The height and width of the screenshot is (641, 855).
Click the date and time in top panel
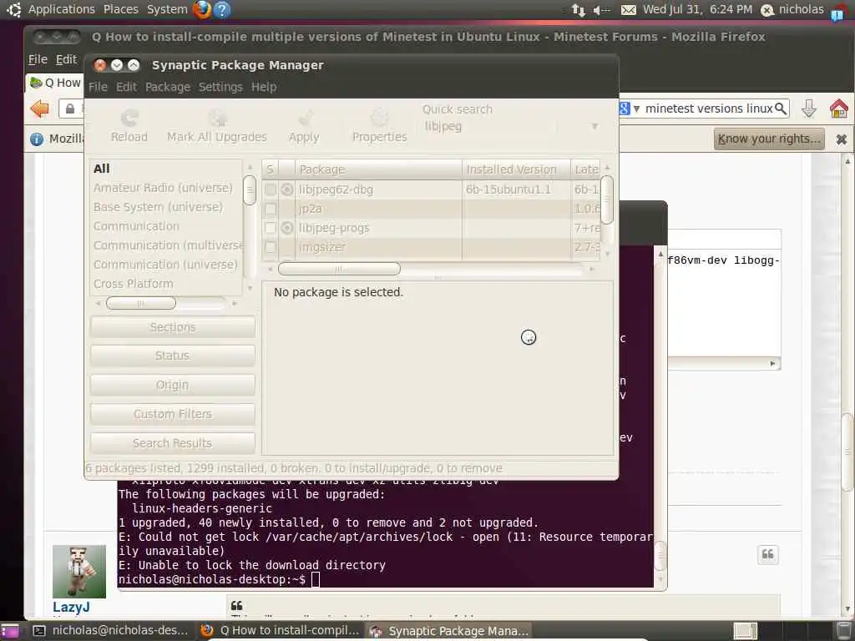click(x=697, y=9)
